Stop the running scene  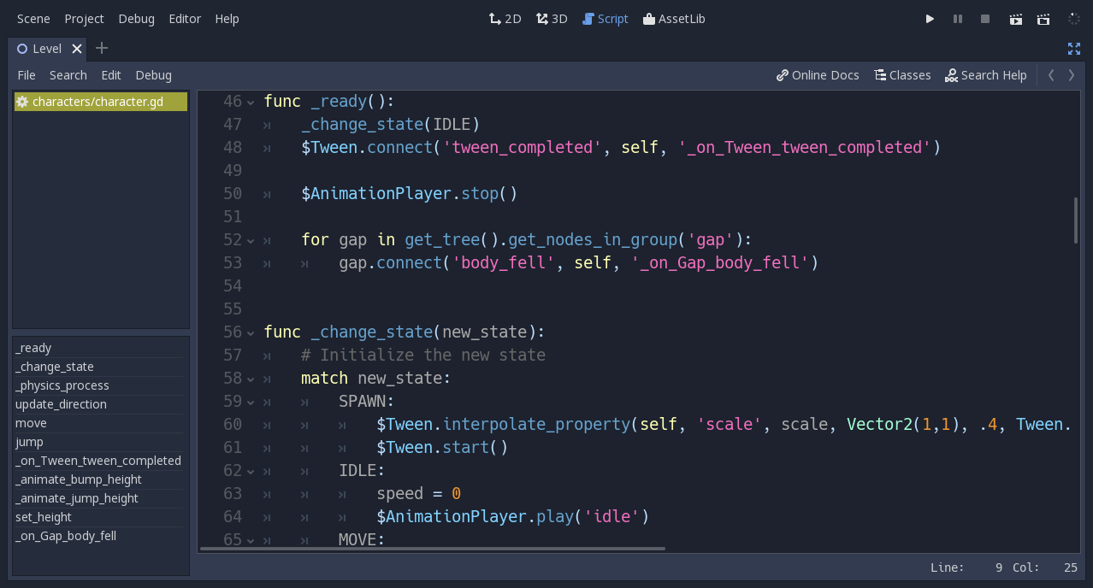click(985, 19)
